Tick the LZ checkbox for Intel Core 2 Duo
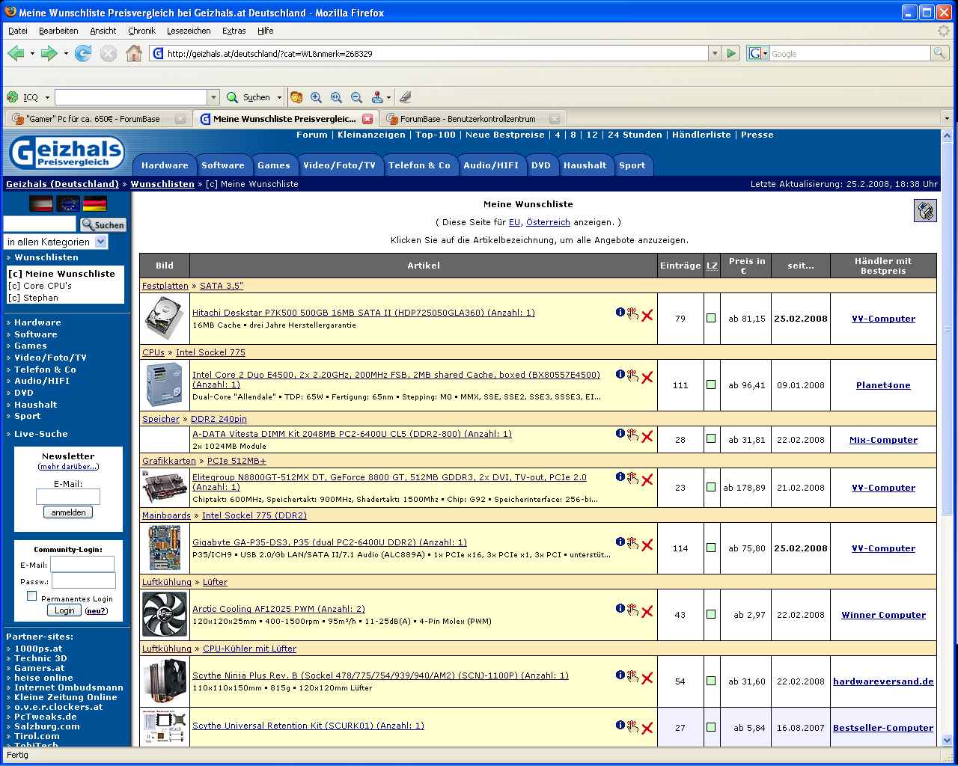The image size is (958, 766). (711, 384)
